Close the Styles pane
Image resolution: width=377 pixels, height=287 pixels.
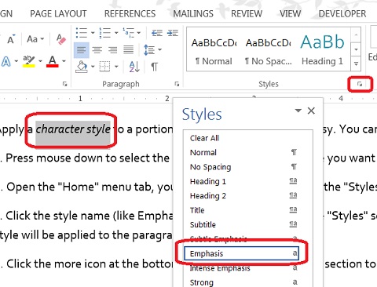[311, 111]
